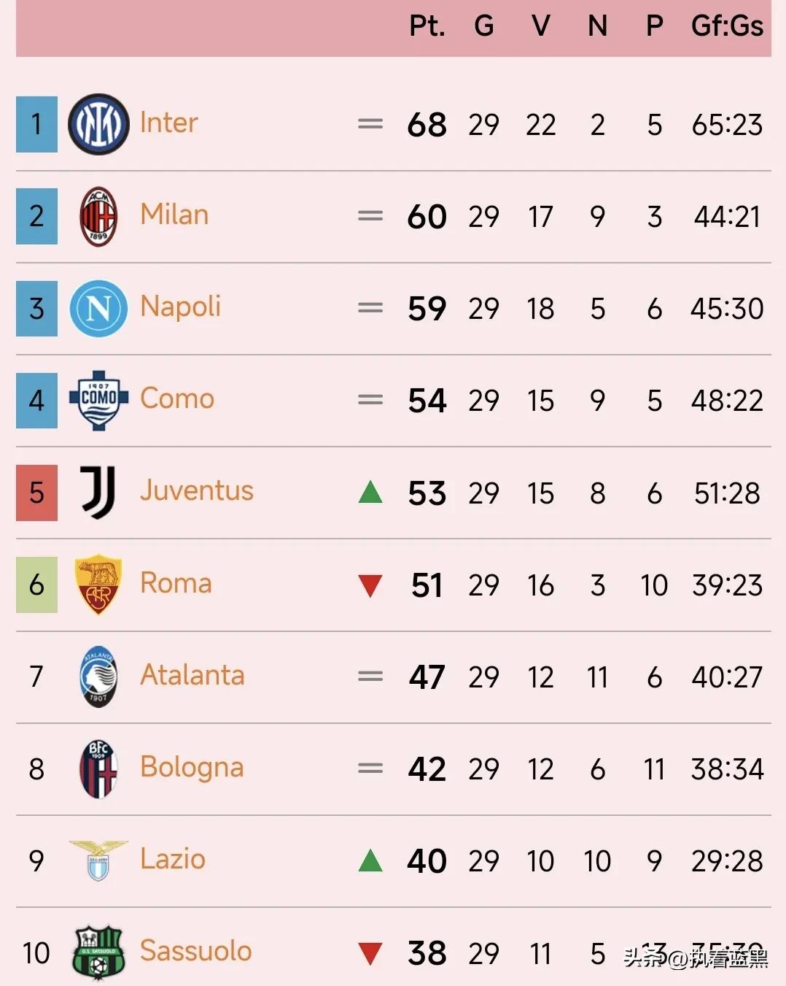Select the Gf:Gs column header
786x986 pixels.
727,26
